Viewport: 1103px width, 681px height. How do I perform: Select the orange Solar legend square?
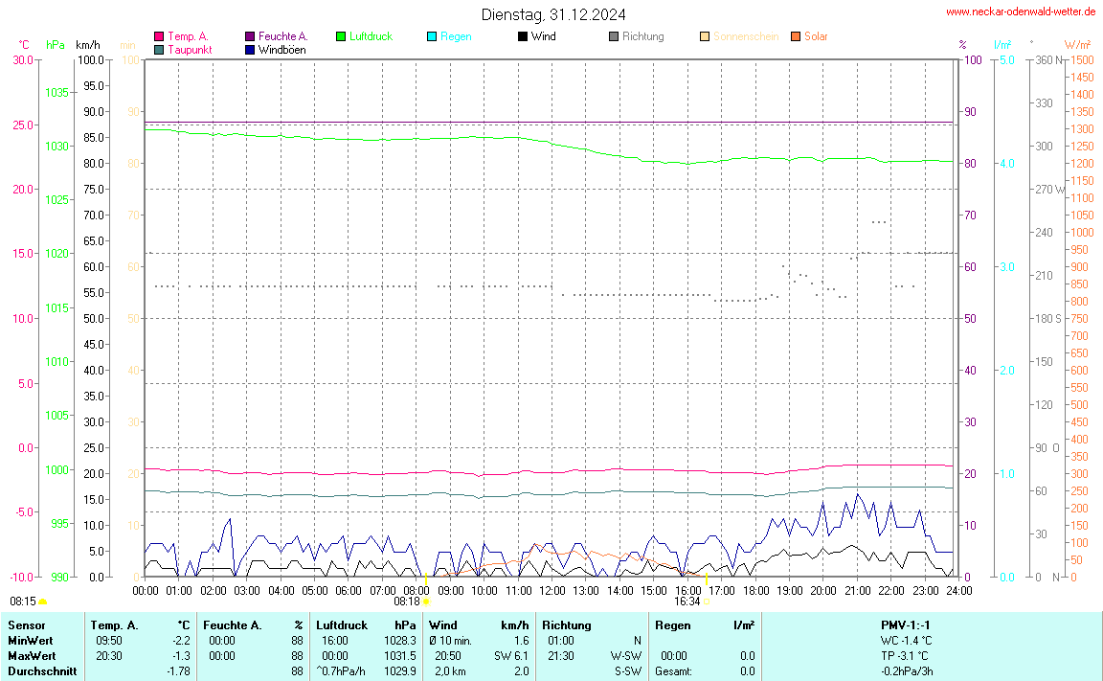[x=796, y=36]
